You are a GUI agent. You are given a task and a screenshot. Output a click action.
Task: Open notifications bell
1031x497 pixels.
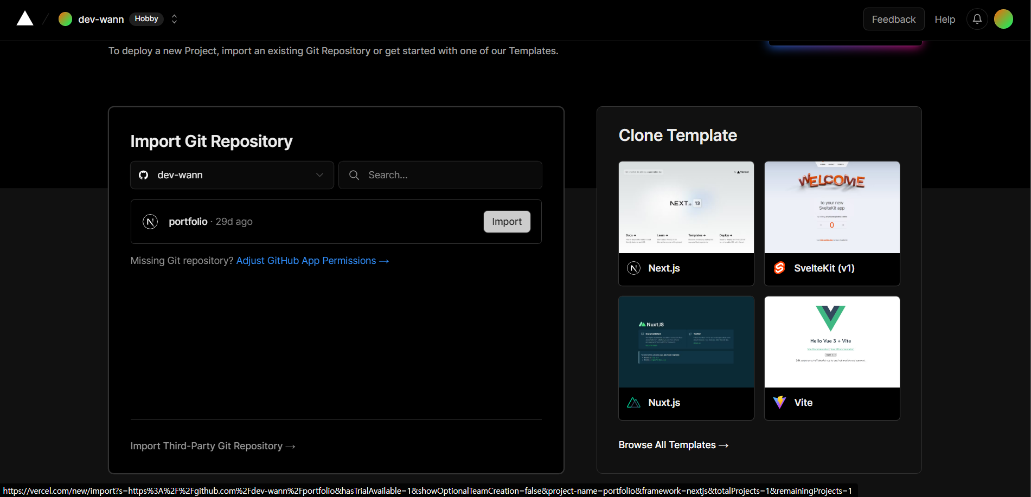point(977,19)
